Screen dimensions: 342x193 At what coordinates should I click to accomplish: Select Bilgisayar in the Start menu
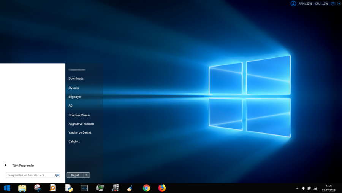75,97
